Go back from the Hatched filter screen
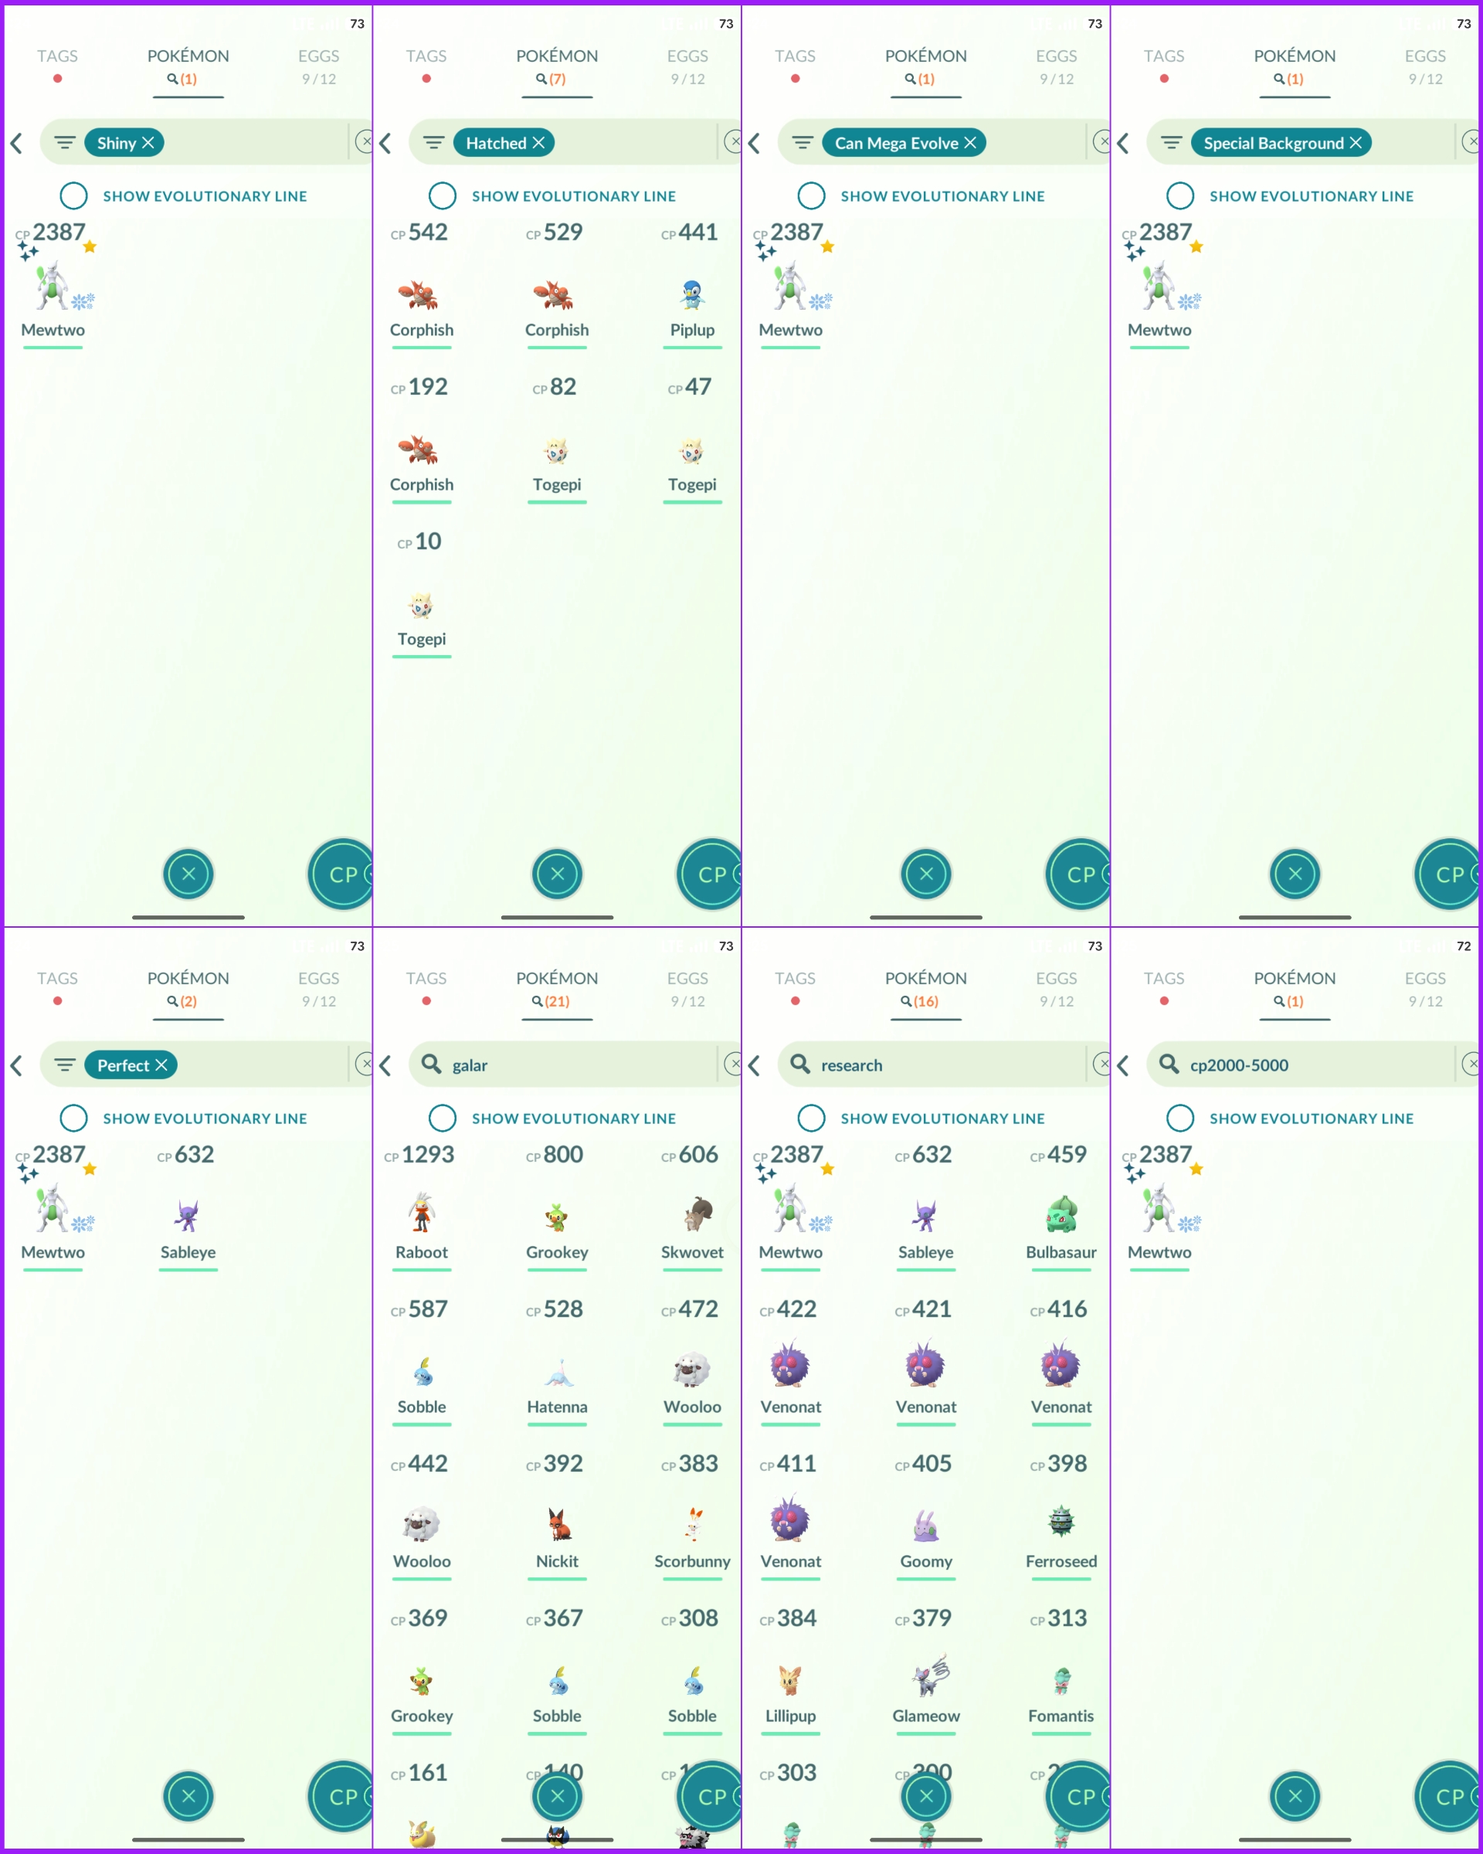This screenshot has height=1854, width=1483. (x=385, y=143)
